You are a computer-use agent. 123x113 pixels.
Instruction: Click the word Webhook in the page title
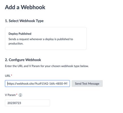click(33, 7)
